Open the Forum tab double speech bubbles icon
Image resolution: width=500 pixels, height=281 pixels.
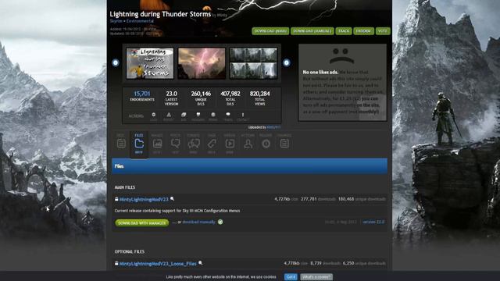coord(194,144)
